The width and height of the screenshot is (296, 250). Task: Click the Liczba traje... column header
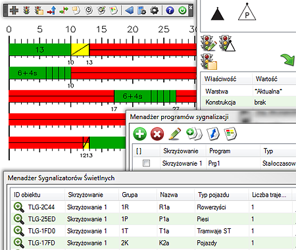270,195
